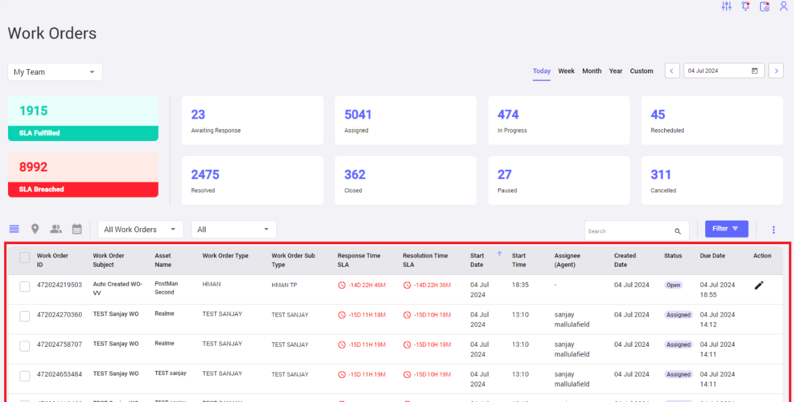Go to previous date with left arrow
794x402 pixels.
click(x=672, y=71)
